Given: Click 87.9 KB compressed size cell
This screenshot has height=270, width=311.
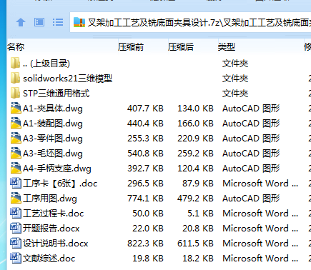Looking at the screenshot, I should [x=198, y=184].
